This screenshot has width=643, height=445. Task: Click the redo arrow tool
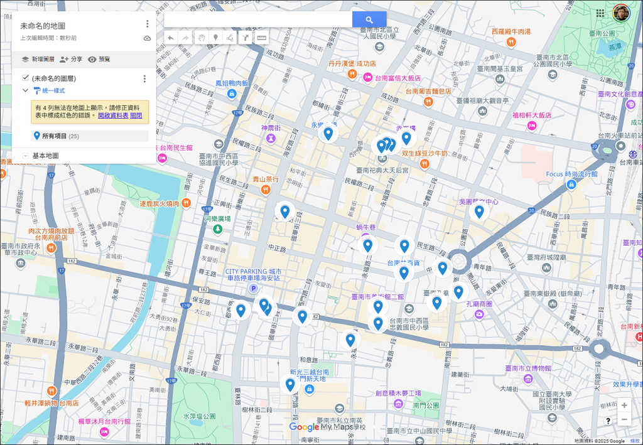click(185, 38)
